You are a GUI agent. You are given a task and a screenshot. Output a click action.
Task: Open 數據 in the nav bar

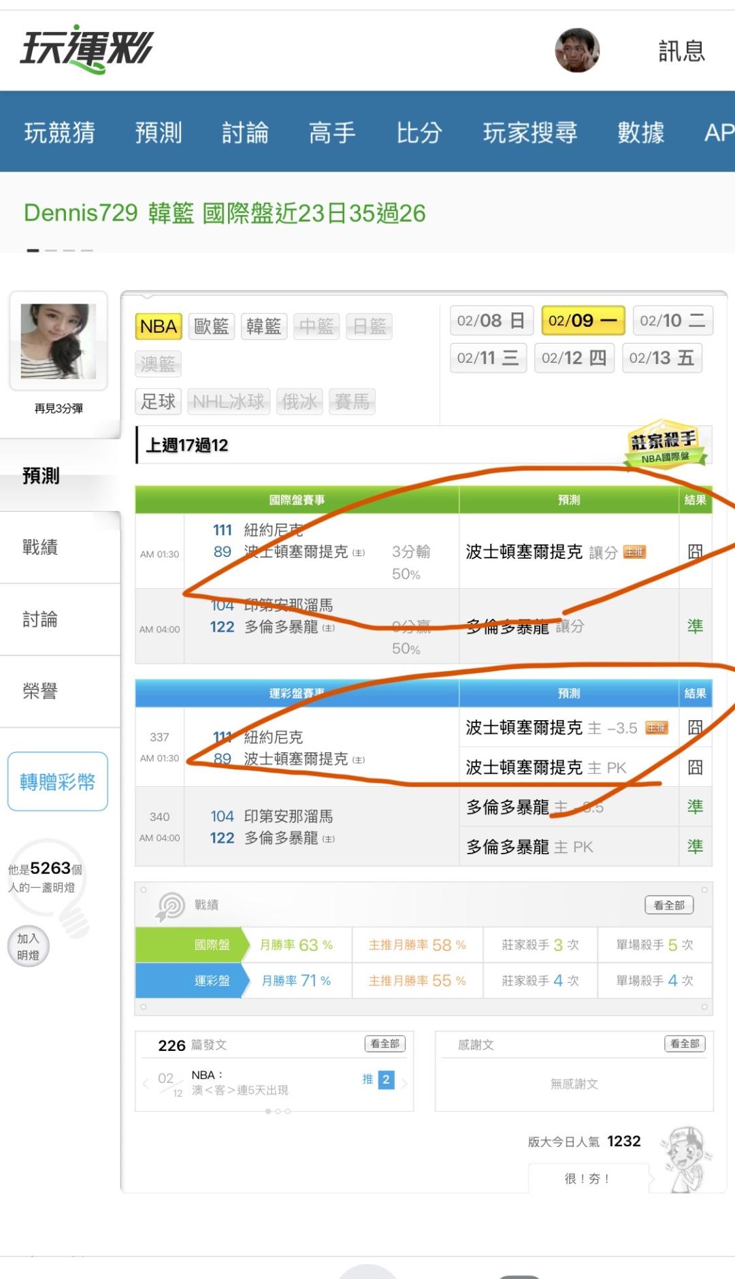coord(640,132)
